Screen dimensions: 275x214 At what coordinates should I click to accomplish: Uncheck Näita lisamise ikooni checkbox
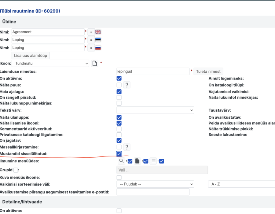(x=119, y=123)
